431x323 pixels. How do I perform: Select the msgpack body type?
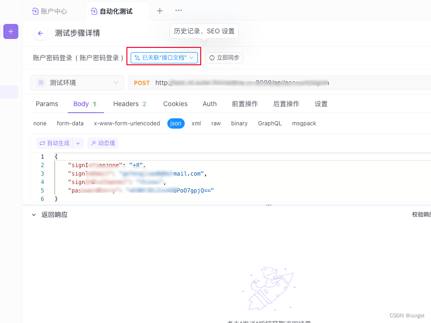304,123
